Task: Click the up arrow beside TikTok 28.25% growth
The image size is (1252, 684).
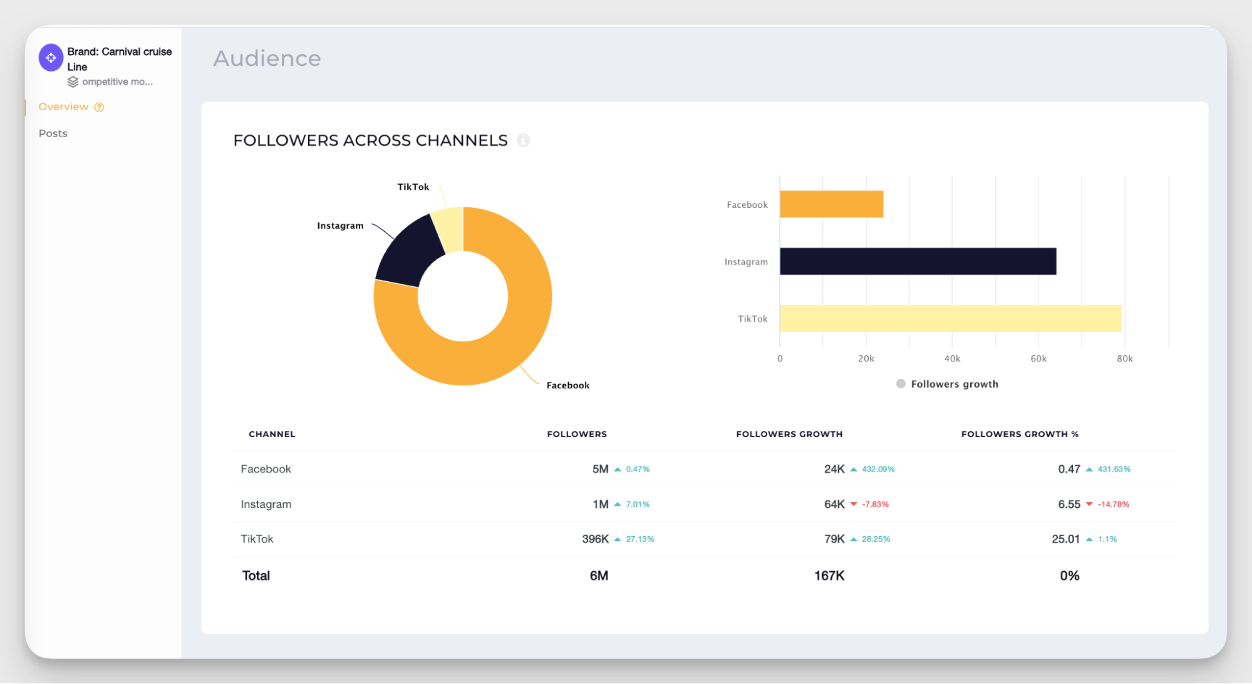Action: point(854,539)
